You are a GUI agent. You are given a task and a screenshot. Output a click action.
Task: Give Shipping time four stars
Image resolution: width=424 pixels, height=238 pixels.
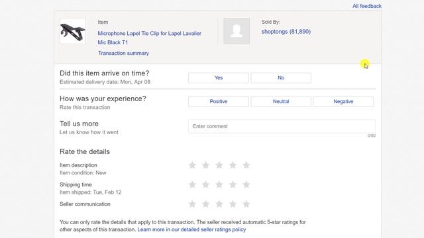233,184
